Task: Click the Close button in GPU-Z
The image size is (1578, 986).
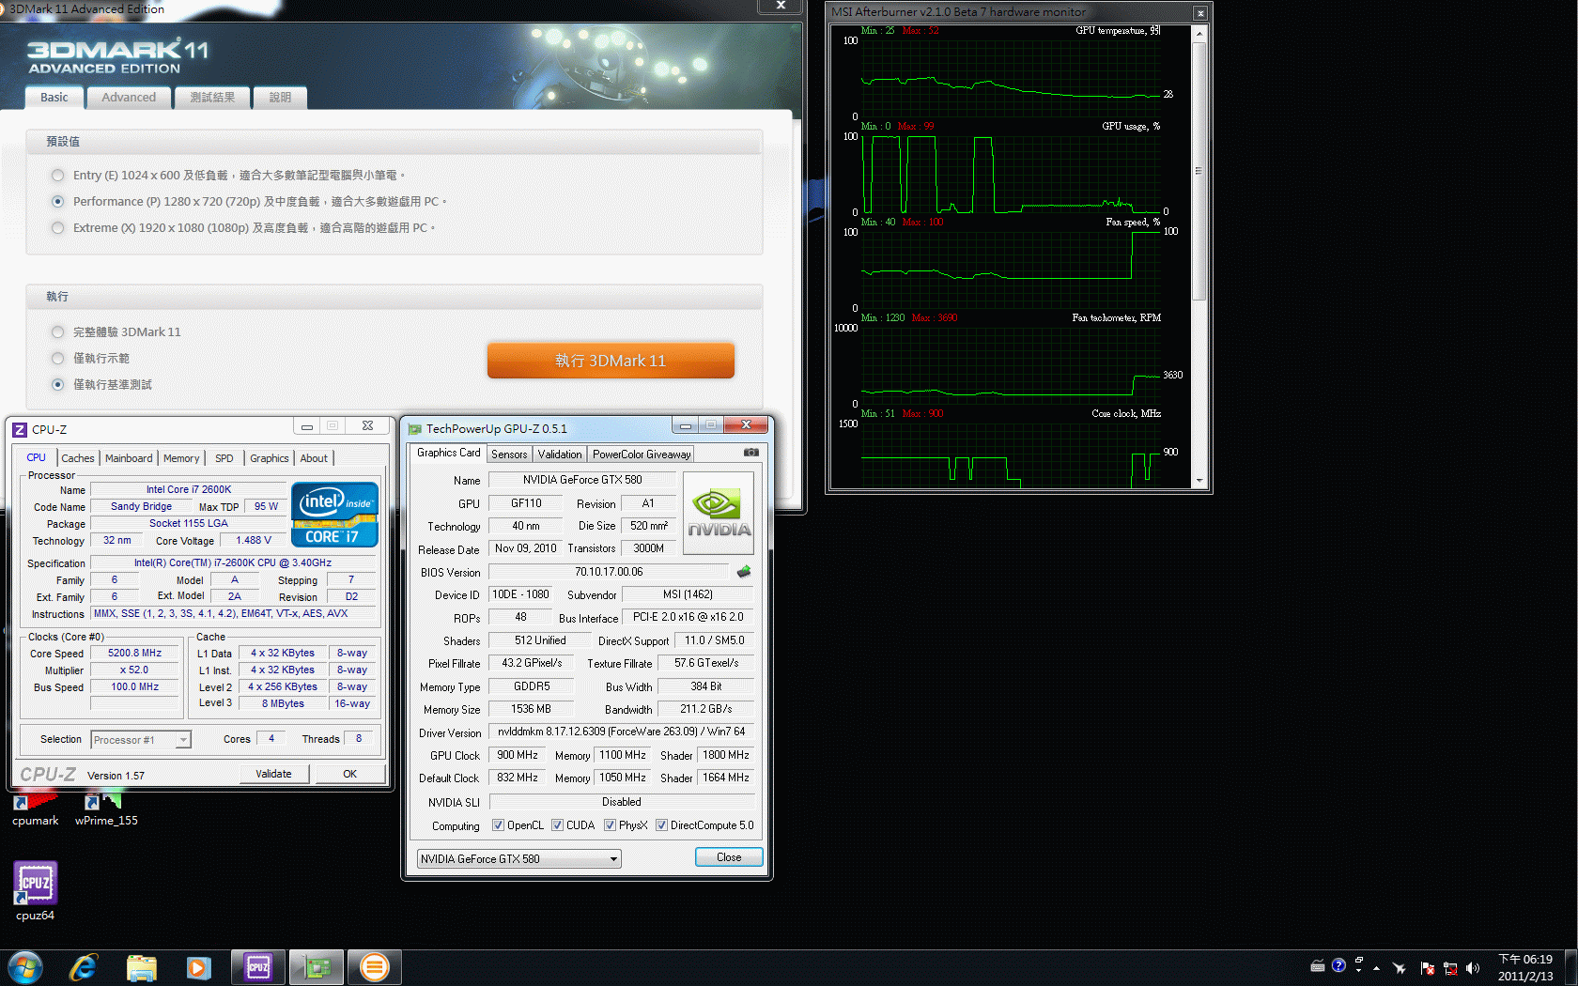Action: (729, 857)
